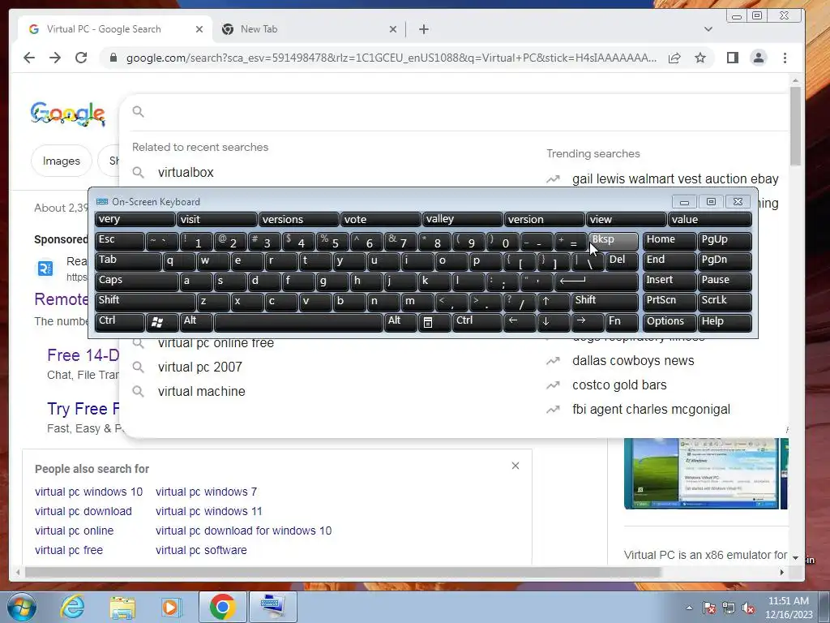Click the context menu key on-screen

(434, 322)
